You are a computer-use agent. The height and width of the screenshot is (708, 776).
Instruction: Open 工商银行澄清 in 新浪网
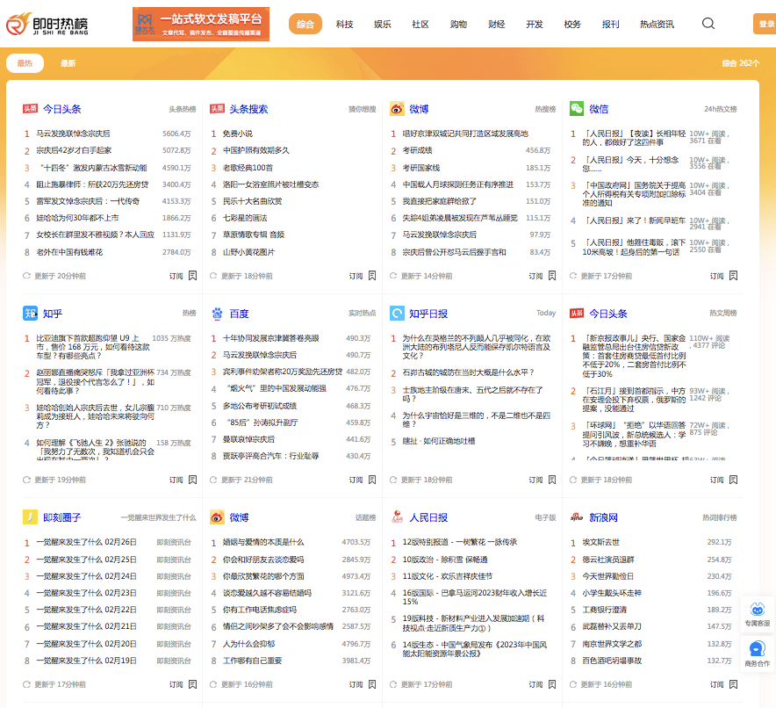[605, 610]
